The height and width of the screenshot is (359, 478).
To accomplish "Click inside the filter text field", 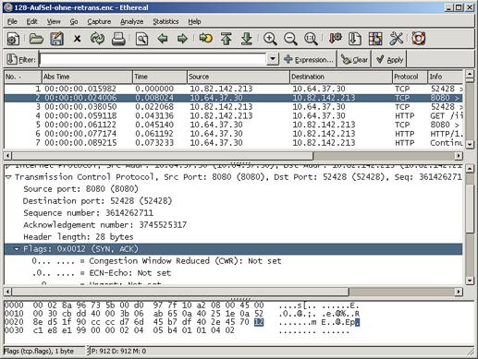I will [153, 59].
